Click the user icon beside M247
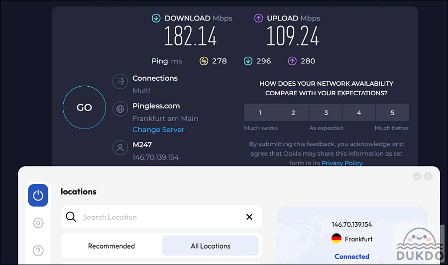This screenshot has width=448, height=265. tap(120, 147)
